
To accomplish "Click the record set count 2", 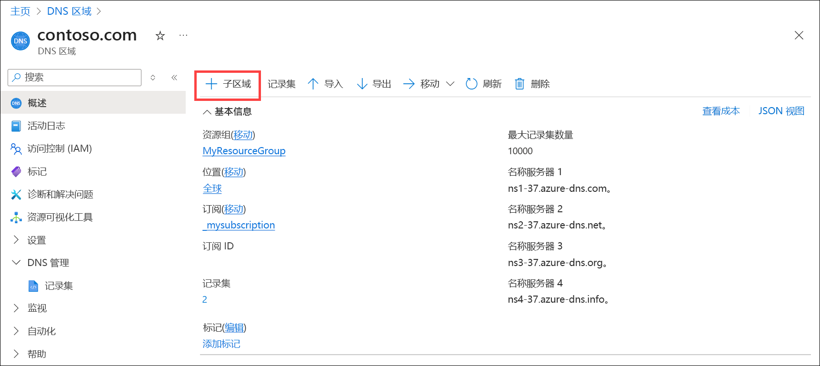I will (205, 299).
